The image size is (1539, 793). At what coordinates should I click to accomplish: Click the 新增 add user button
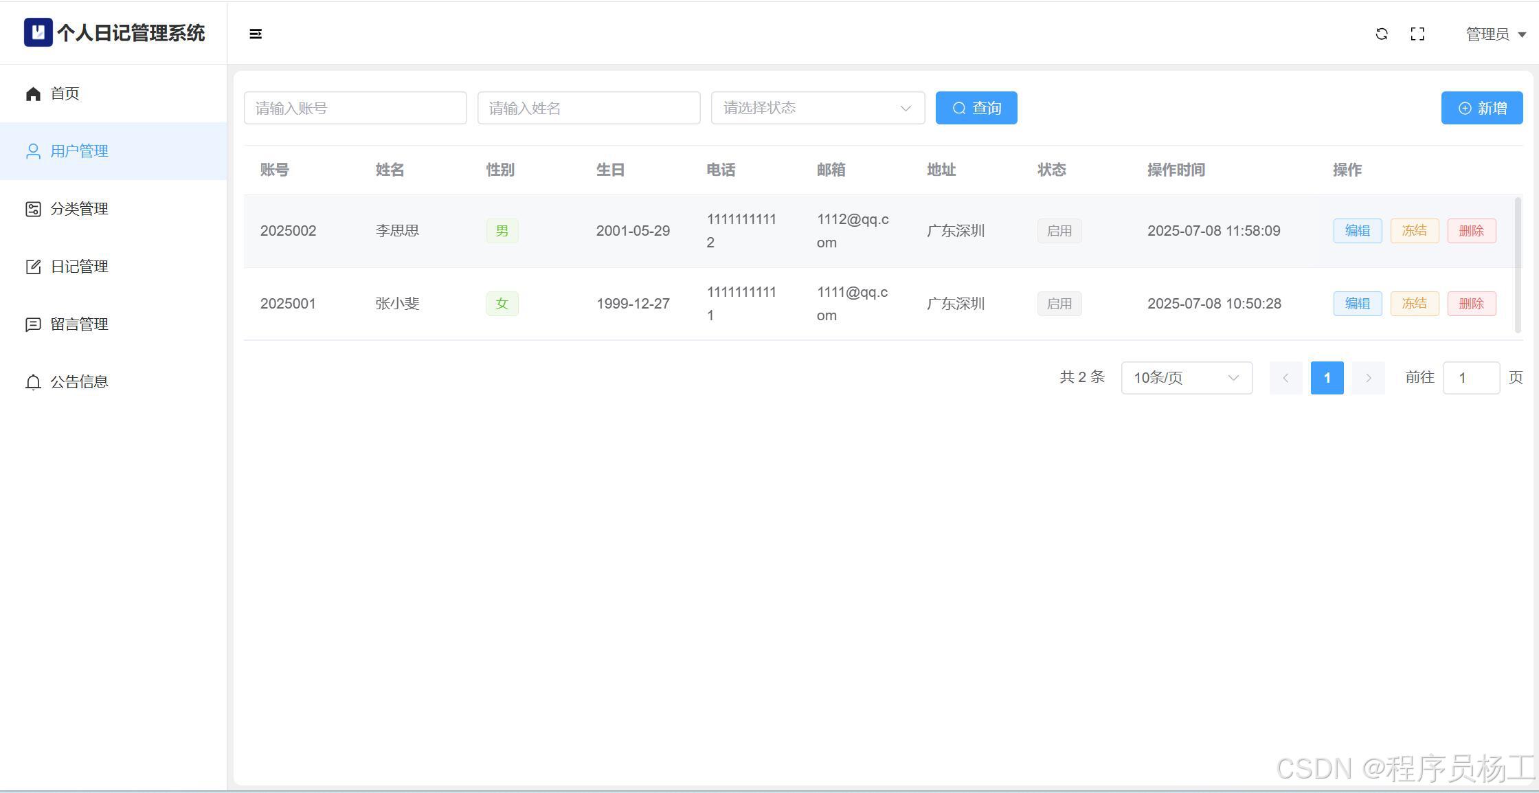[x=1482, y=108]
